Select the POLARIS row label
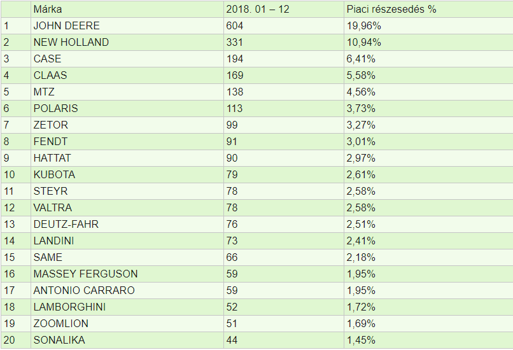513x350 pixels. pyautogui.click(x=55, y=109)
